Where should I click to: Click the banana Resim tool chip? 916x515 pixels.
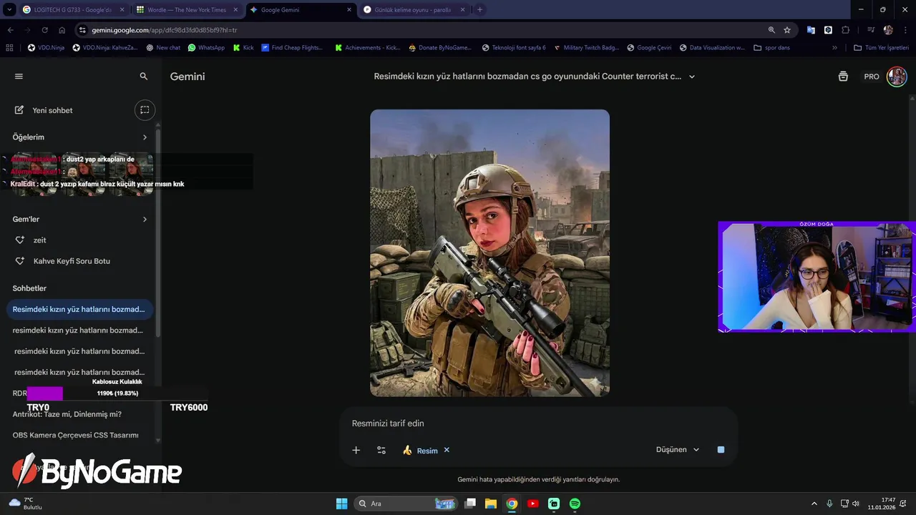tap(420, 451)
